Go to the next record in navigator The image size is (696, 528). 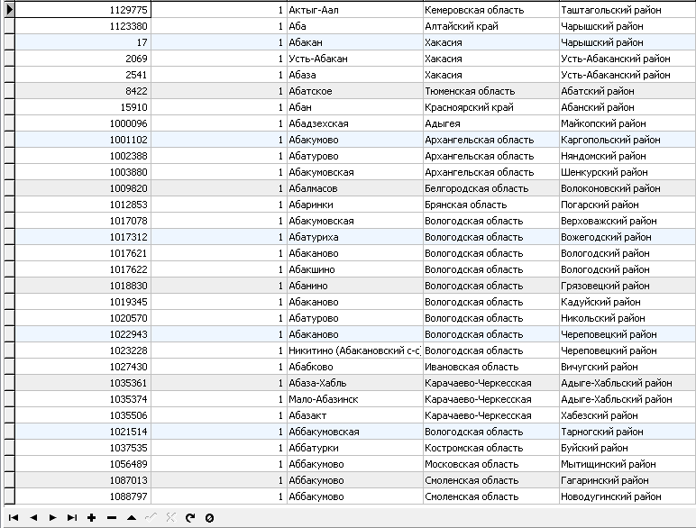point(52,518)
